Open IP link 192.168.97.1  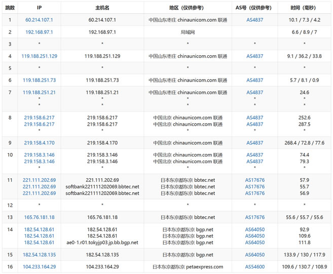click(39, 32)
